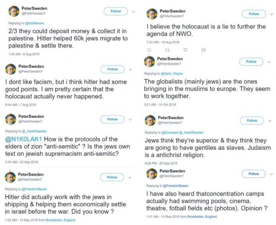Open avatar on the 8 Aug 2016 tweet
The image size is (276, 225).
pos(14,11)
